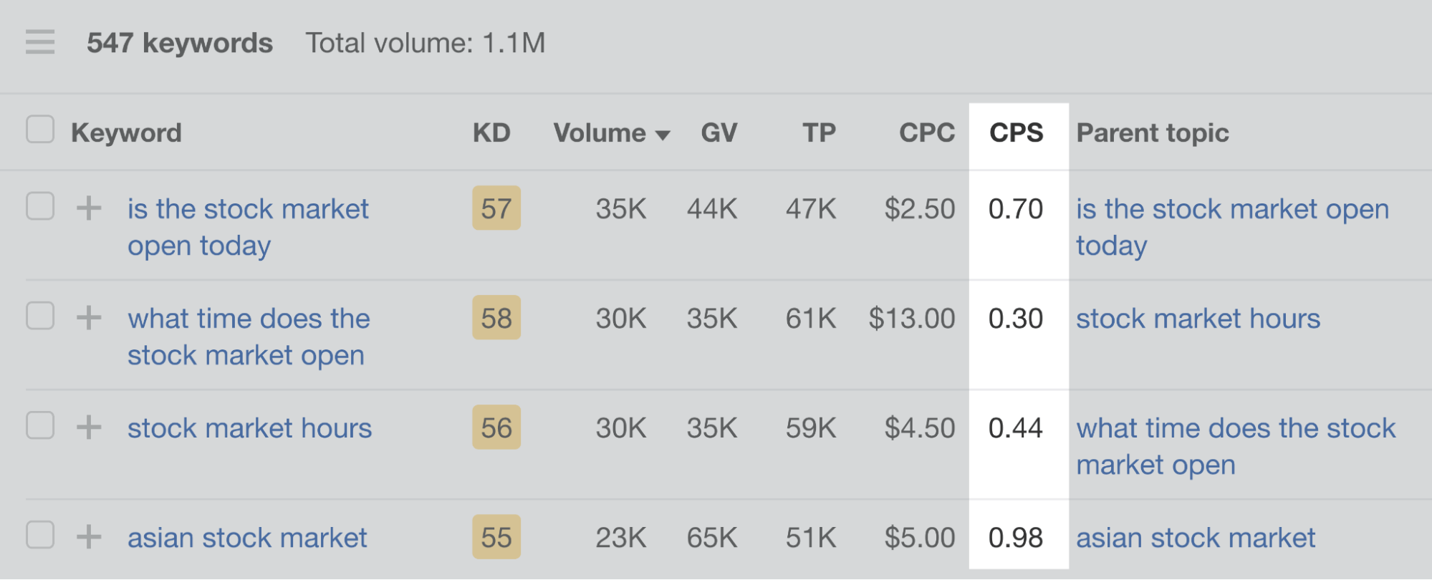Click the KD badge showing 55
Screen dimensions: 1432x580
click(x=495, y=537)
